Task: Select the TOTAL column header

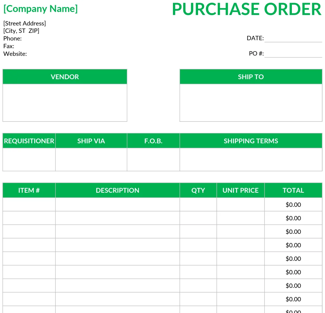Action: [x=293, y=190]
